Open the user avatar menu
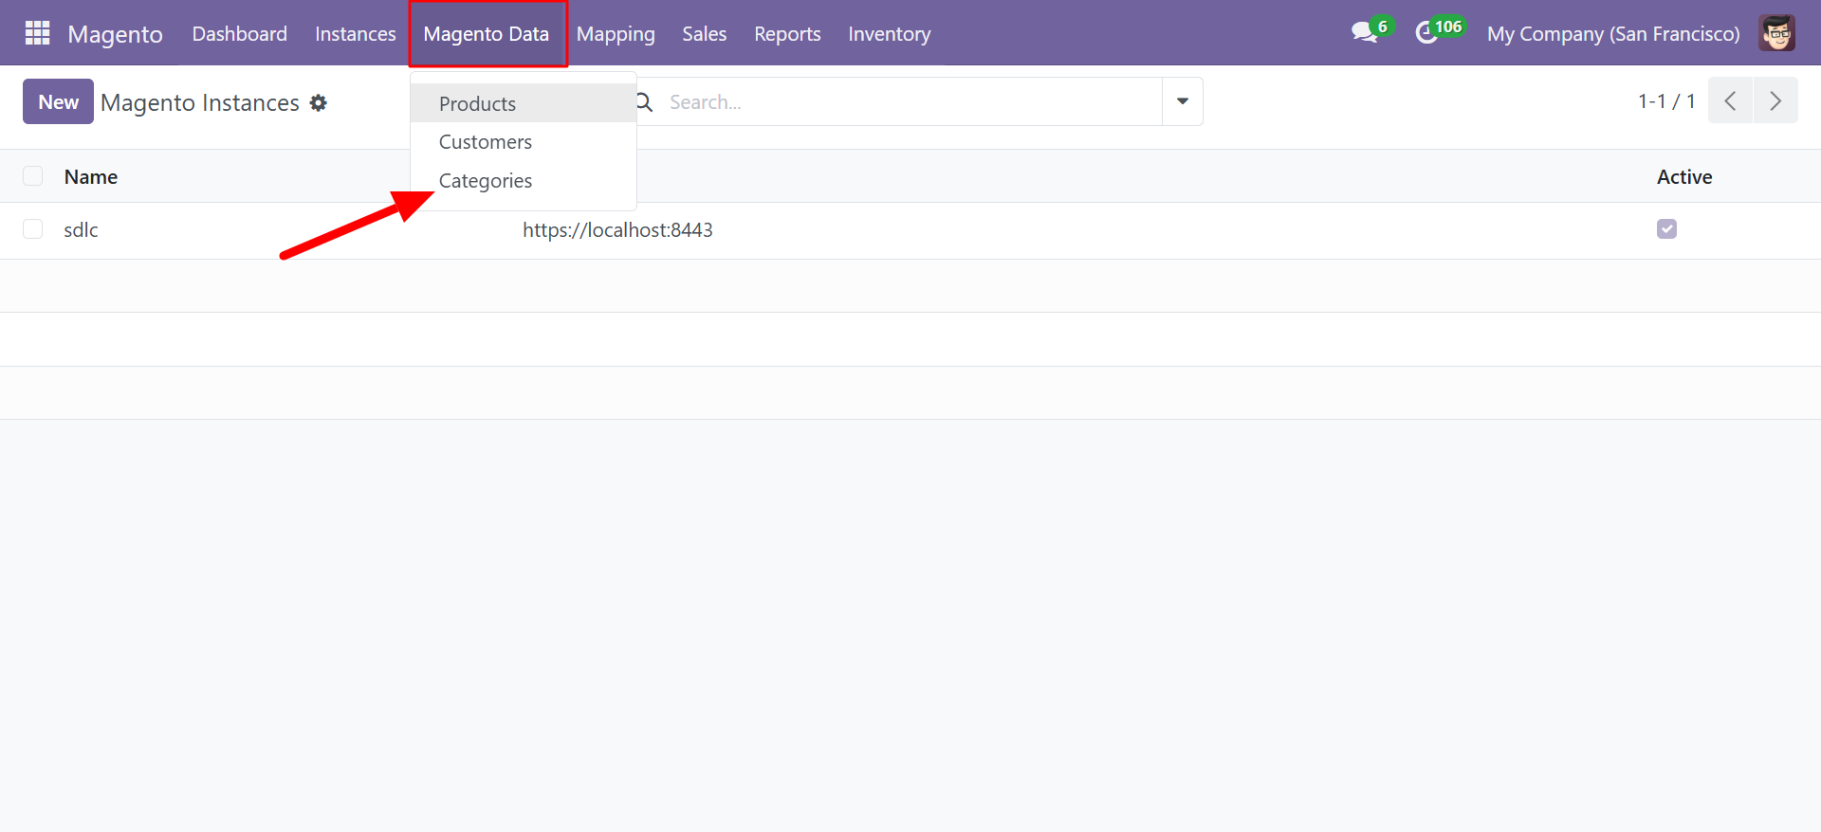Viewport: 1821px width, 832px height. click(1776, 33)
